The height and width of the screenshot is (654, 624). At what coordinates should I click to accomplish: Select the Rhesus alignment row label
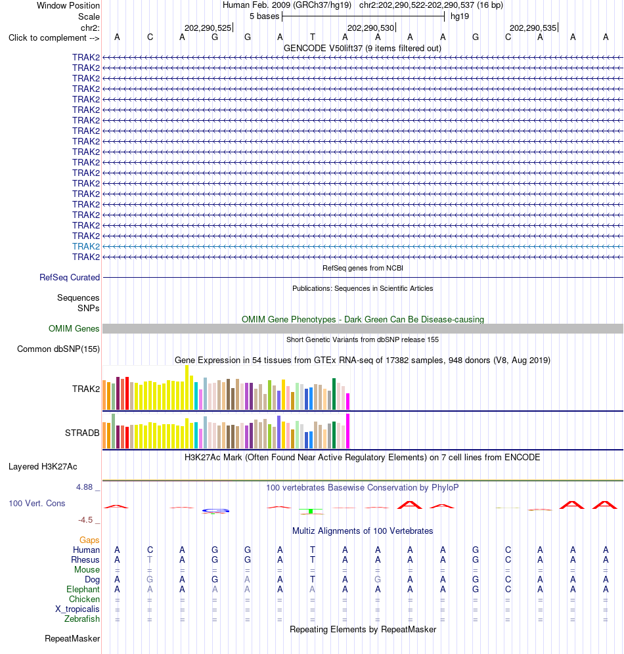(85, 560)
